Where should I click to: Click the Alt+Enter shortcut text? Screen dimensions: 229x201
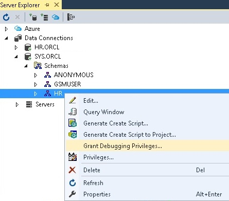(209, 194)
